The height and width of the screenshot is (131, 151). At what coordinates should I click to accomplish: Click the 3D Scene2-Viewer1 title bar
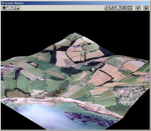[x=75, y=3]
